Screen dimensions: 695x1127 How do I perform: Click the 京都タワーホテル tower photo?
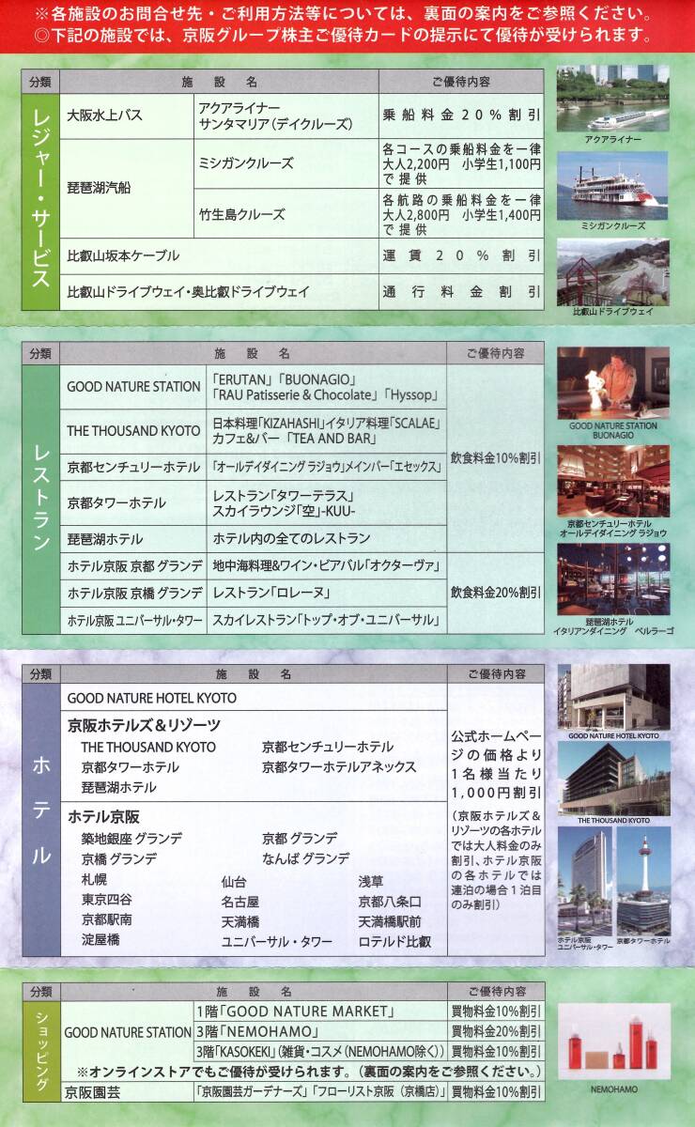point(643,880)
